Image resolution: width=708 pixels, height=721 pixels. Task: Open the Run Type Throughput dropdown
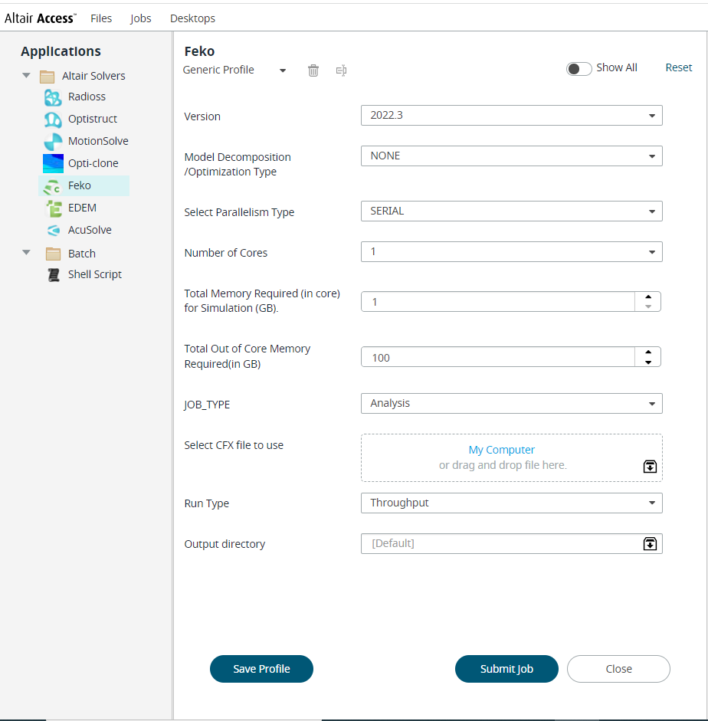click(x=511, y=503)
